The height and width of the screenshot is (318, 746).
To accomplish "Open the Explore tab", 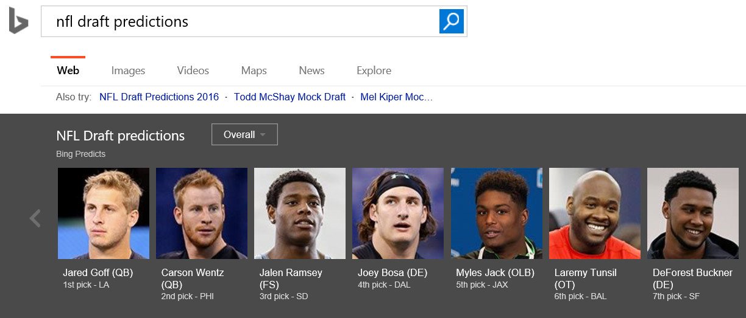I will pos(374,71).
